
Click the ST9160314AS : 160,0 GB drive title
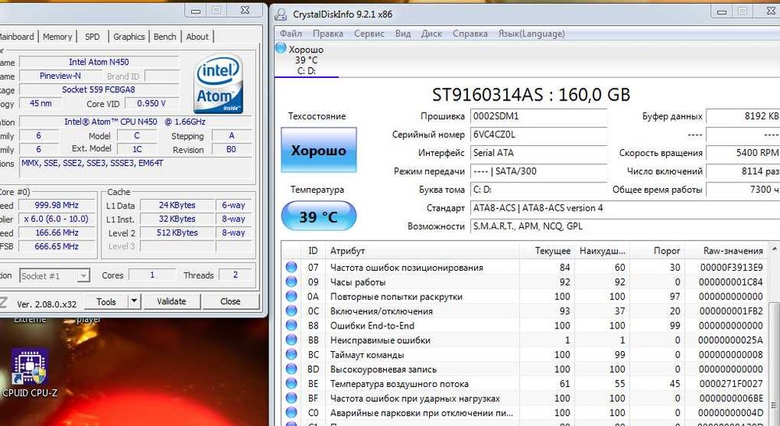pos(530,94)
